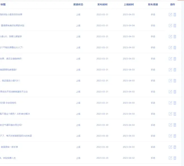Delete the '阳光的味道' entry

tap(175, 136)
